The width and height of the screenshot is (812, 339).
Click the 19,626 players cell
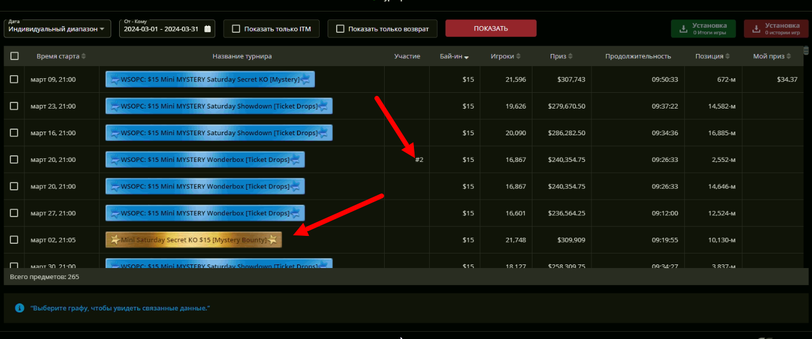point(515,106)
